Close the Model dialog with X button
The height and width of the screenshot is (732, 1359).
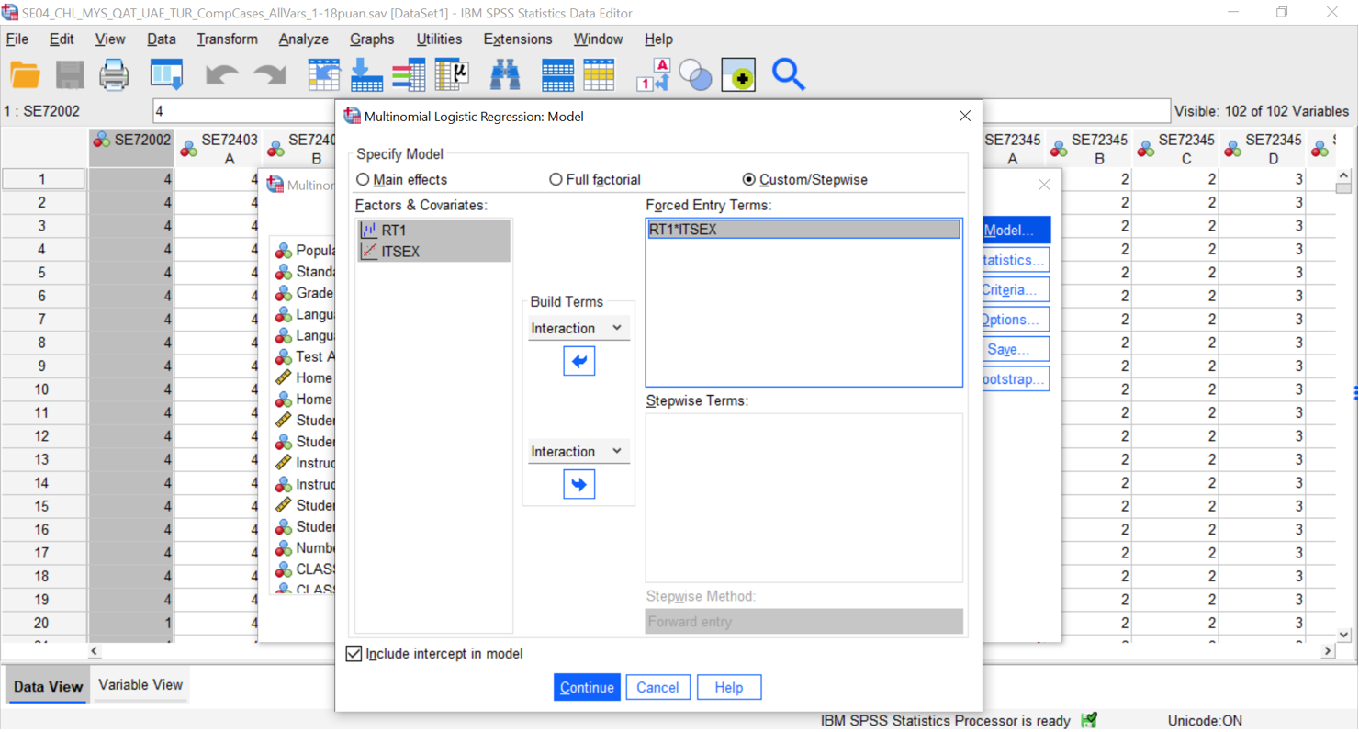964,117
